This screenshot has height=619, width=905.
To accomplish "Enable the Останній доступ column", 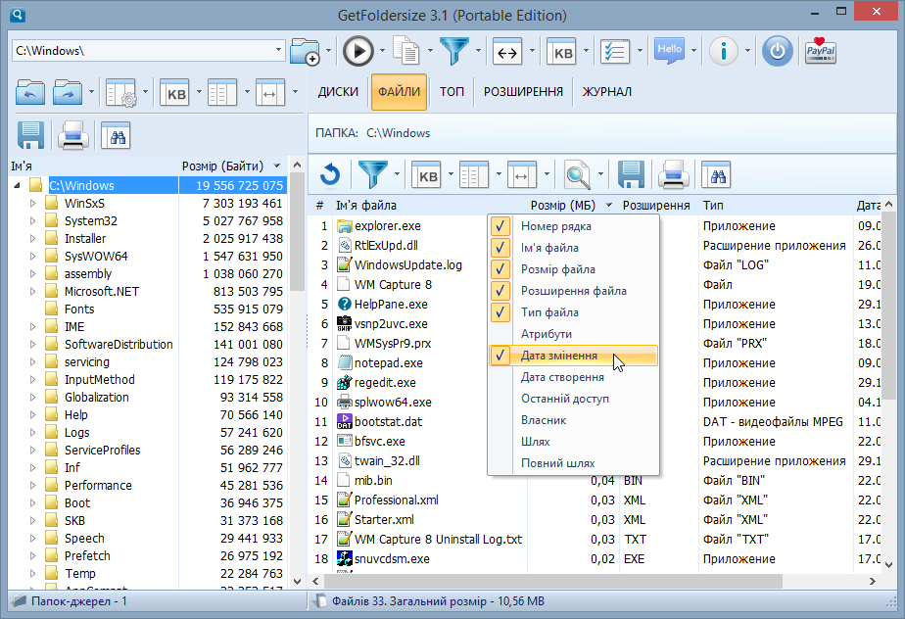I will coord(573,399).
